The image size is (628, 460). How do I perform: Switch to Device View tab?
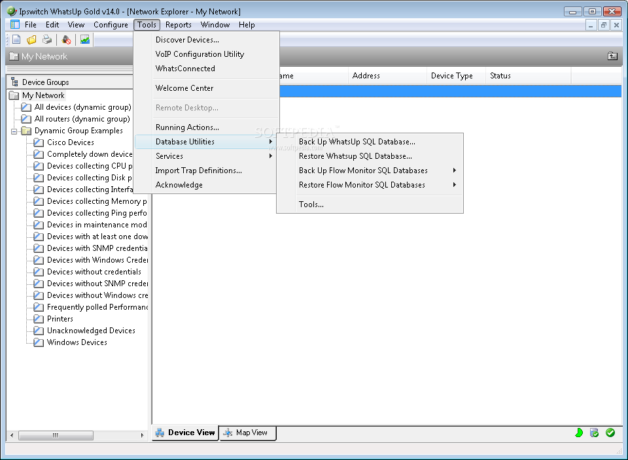pos(185,433)
